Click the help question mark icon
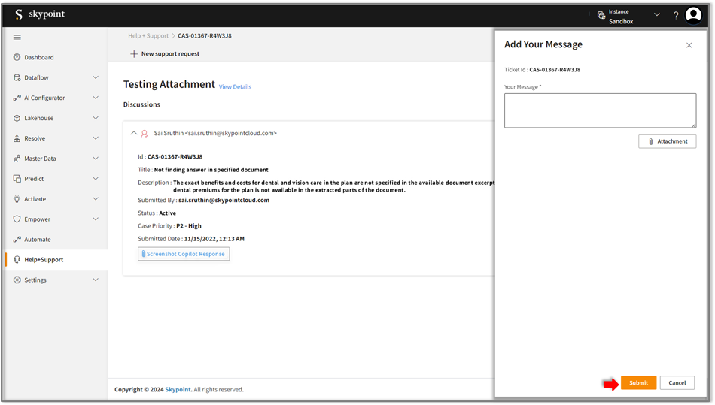Image resolution: width=715 pixels, height=405 pixels. (675, 15)
